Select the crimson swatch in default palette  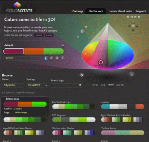coord(13,51)
